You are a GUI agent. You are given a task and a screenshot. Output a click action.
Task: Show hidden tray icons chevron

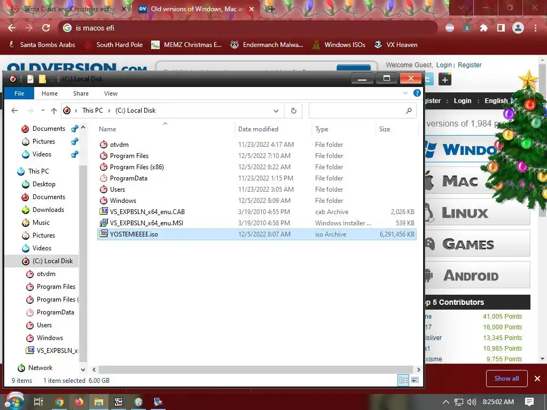tap(446, 402)
